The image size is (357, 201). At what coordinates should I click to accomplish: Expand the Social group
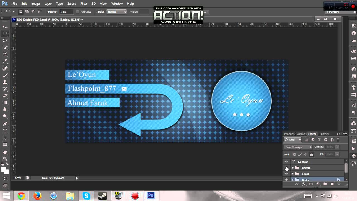[293, 174]
